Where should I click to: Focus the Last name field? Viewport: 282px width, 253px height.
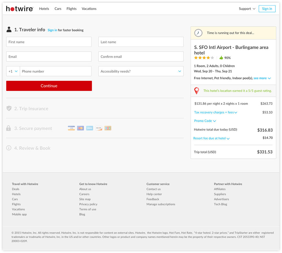pyautogui.click(x=141, y=42)
